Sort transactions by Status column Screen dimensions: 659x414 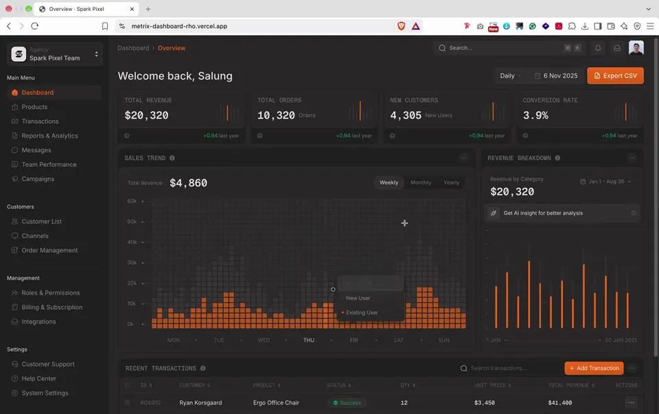[338, 385]
